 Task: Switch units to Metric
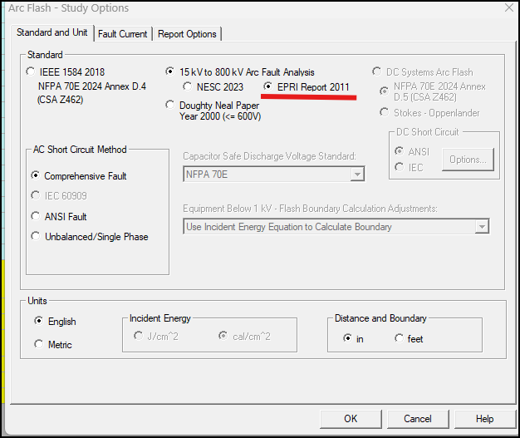(39, 344)
